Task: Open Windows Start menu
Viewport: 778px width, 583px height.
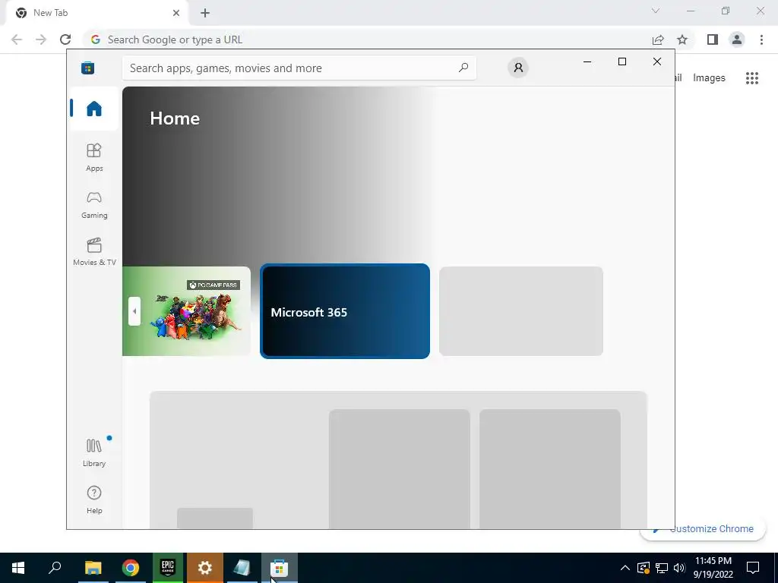Action: click(18, 568)
